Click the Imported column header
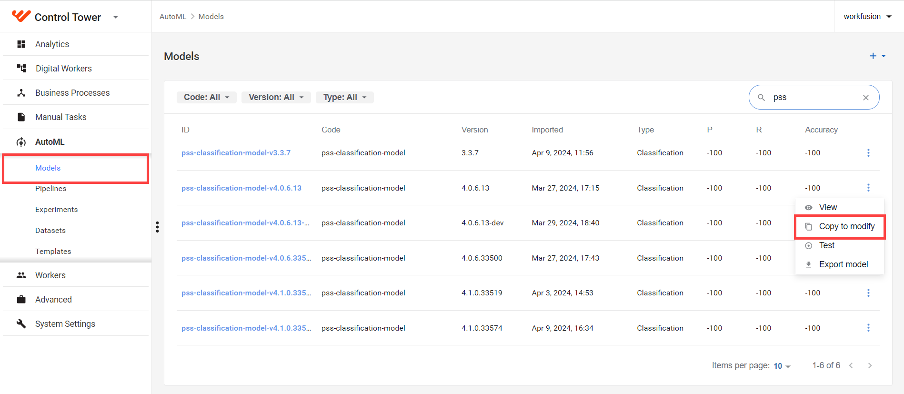 547,130
